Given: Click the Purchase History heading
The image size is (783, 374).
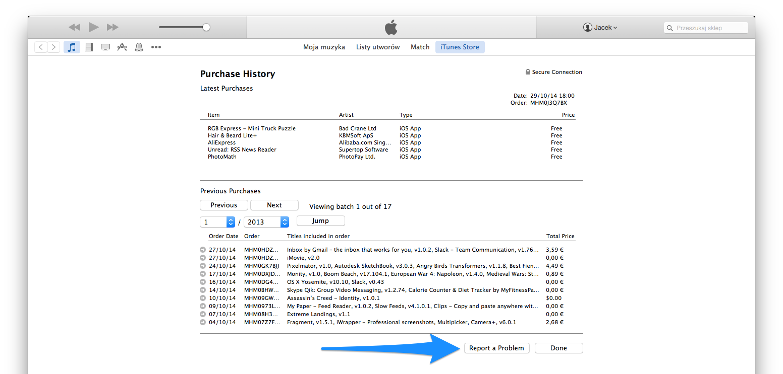Looking at the screenshot, I should [x=238, y=74].
